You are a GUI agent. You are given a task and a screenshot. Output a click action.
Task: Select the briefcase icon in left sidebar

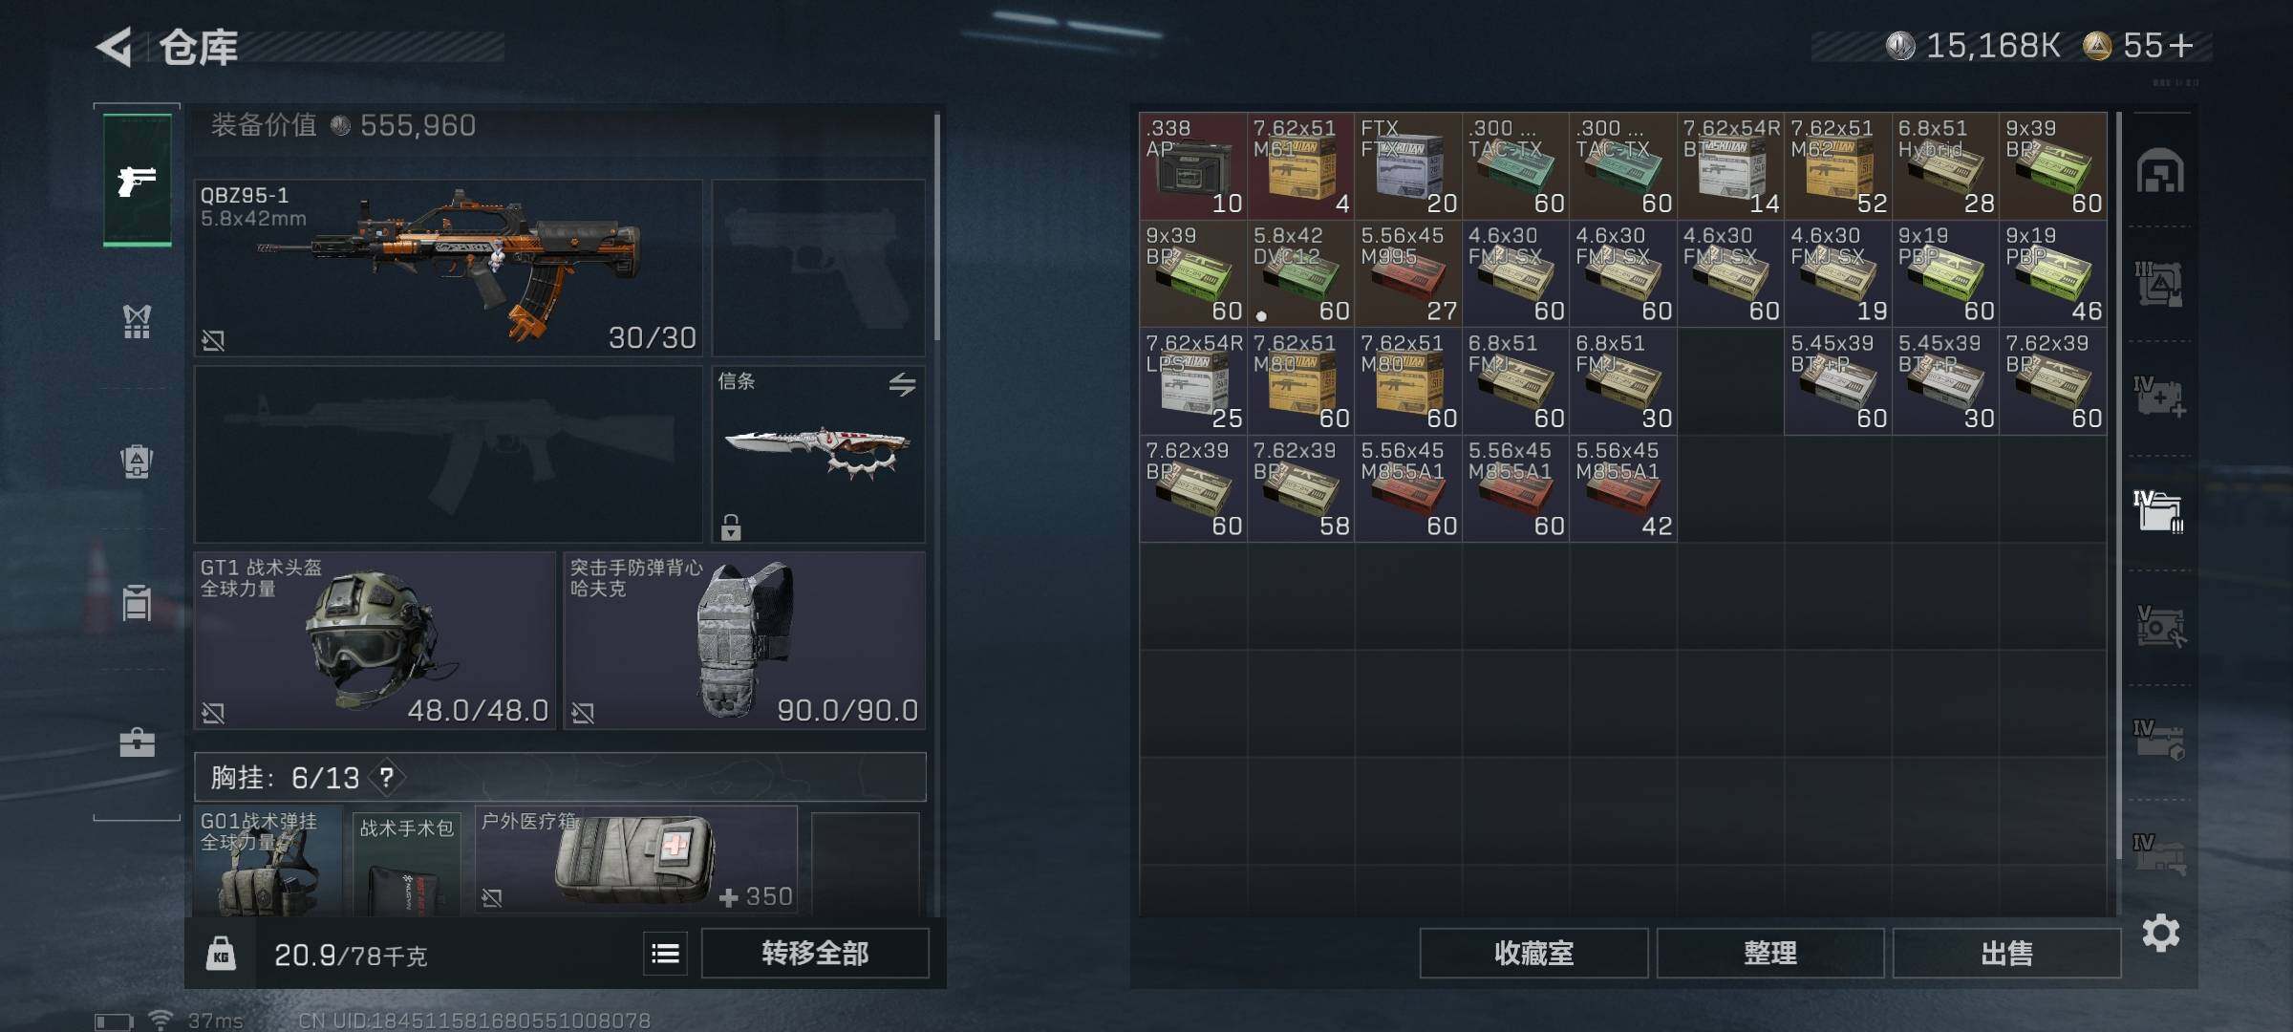[x=137, y=742]
